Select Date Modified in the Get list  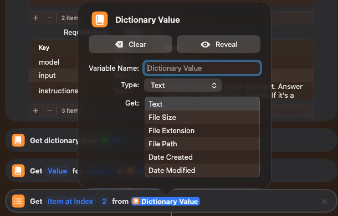coord(202,170)
